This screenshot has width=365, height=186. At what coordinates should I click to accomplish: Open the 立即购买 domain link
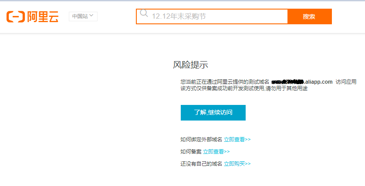(x=237, y=164)
